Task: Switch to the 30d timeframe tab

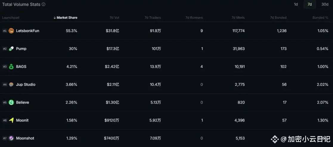Action: click(x=325, y=4)
